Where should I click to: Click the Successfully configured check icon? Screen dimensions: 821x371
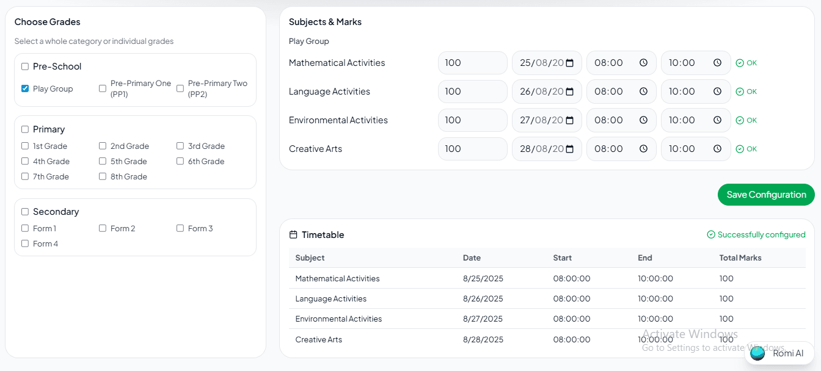[710, 234]
